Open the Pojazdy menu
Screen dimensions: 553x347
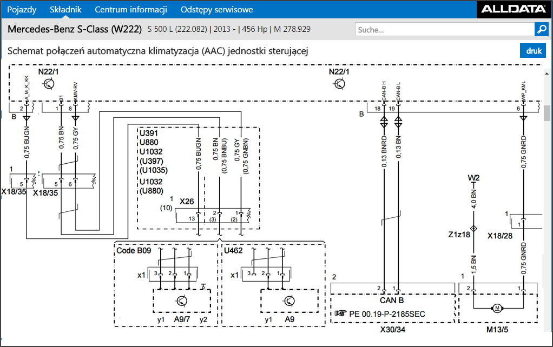point(22,10)
